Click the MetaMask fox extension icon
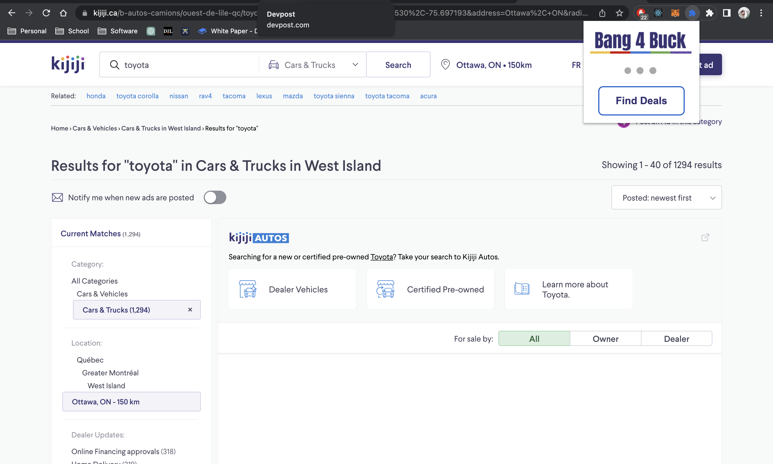This screenshot has width=773, height=464. pos(675,13)
